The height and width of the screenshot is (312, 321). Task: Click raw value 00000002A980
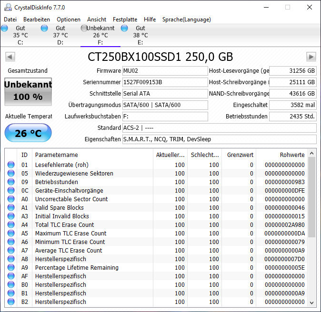tap(284, 224)
